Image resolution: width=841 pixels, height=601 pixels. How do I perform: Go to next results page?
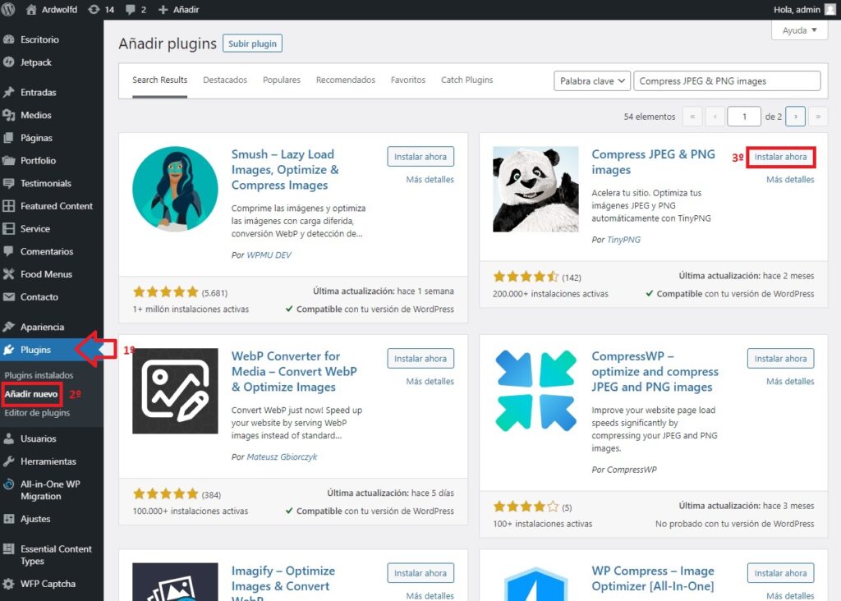point(795,117)
